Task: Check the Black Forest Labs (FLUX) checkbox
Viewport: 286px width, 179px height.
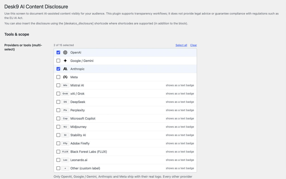Action: (x=58, y=152)
